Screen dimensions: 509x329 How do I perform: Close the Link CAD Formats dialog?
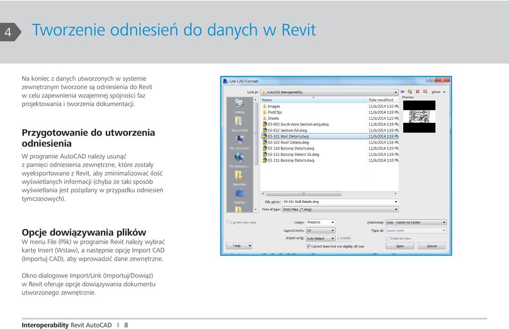click(442, 80)
